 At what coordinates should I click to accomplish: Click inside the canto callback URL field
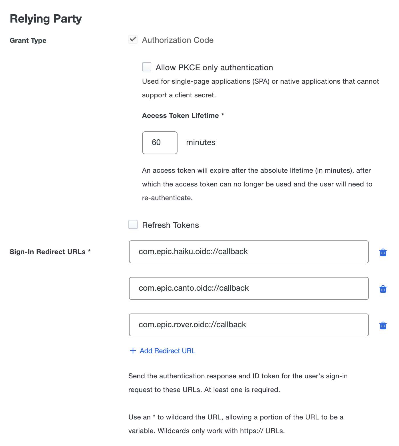[248, 288]
